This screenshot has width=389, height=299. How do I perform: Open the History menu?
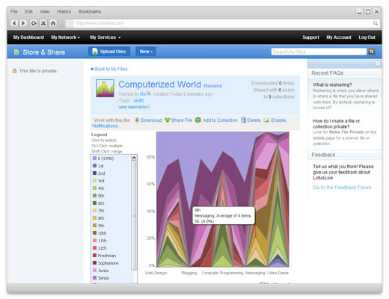64,11
